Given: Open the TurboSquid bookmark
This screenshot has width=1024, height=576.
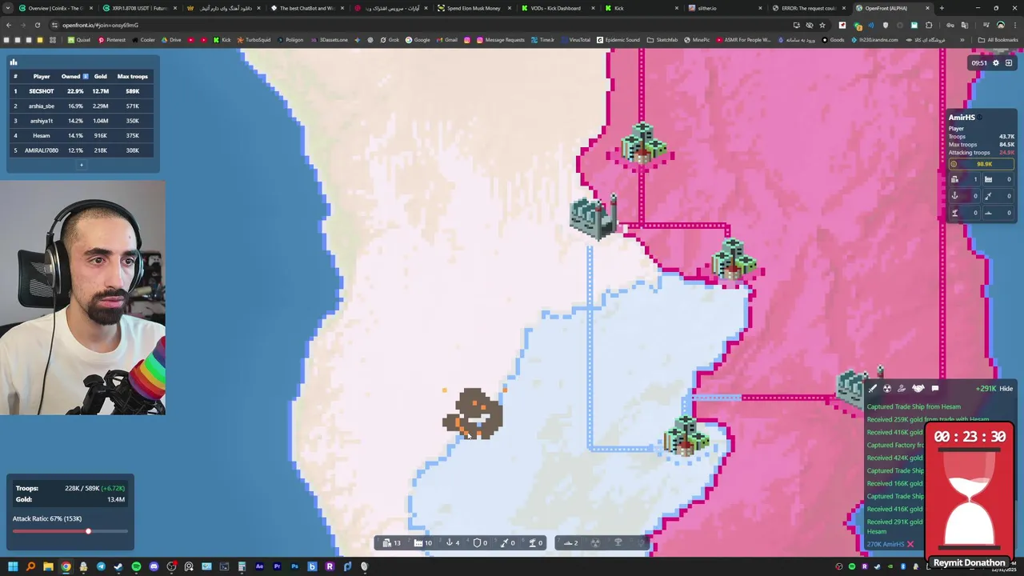Looking at the screenshot, I should coord(254,40).
